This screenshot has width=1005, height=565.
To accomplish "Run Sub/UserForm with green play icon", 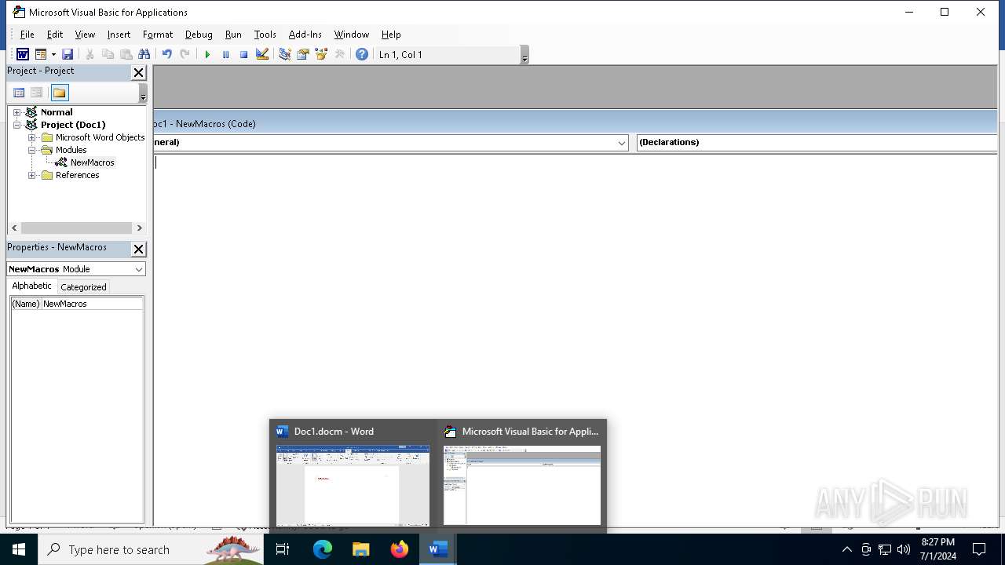I will [x=207, y=54].
